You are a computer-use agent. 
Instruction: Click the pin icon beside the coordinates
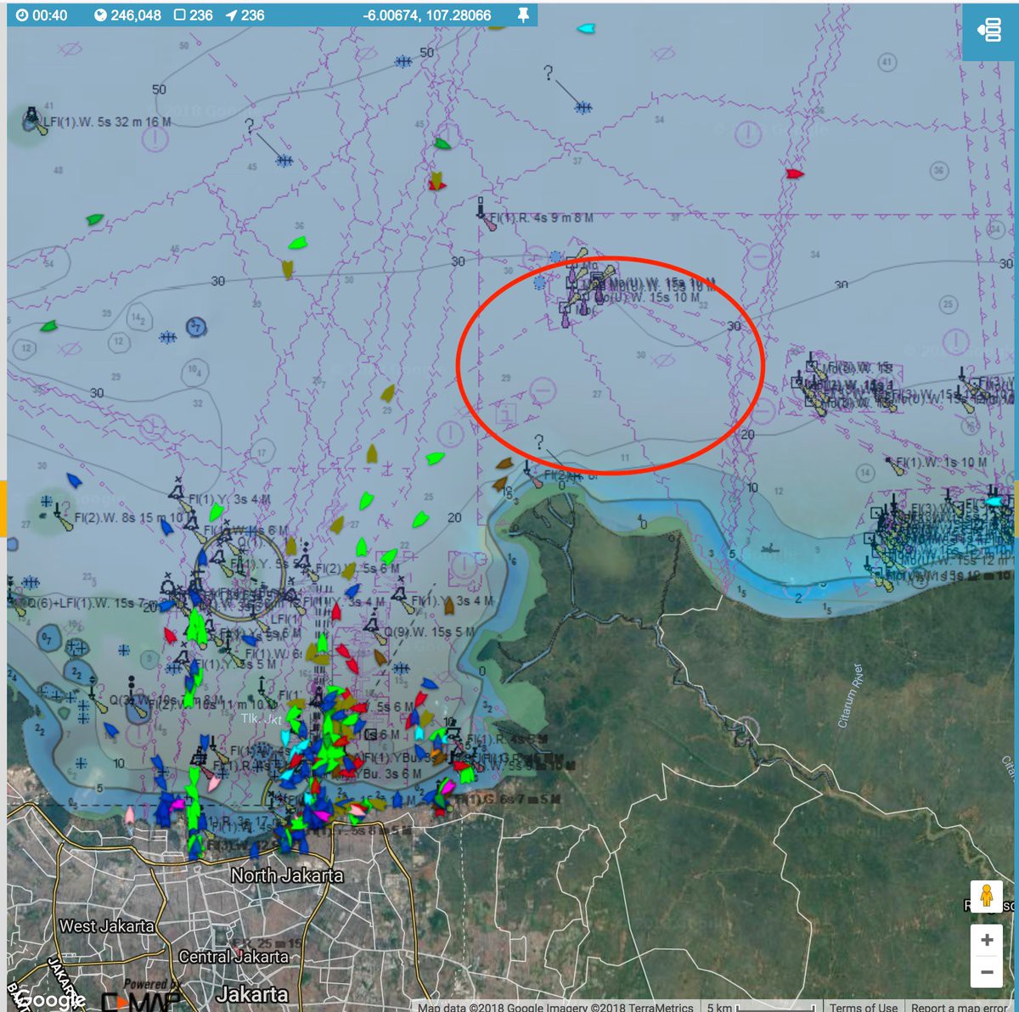pyautogui.click(x=523, y=15)
